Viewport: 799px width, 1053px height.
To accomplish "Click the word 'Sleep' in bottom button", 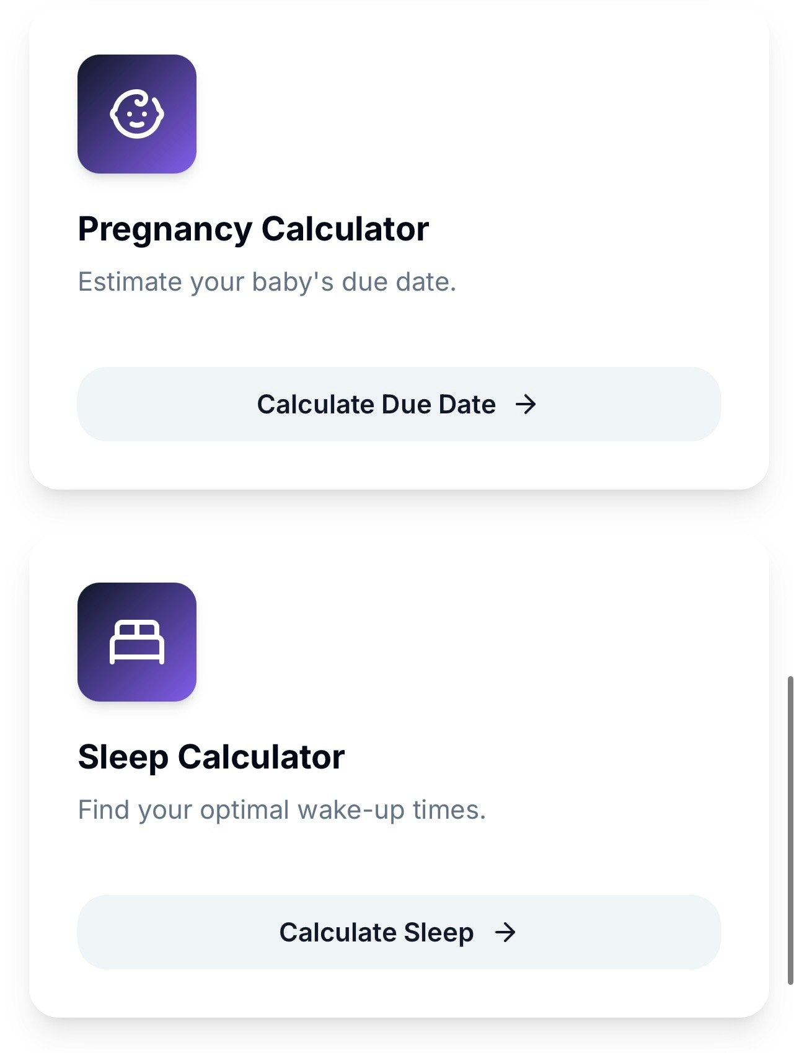I will tap(438, 932).
